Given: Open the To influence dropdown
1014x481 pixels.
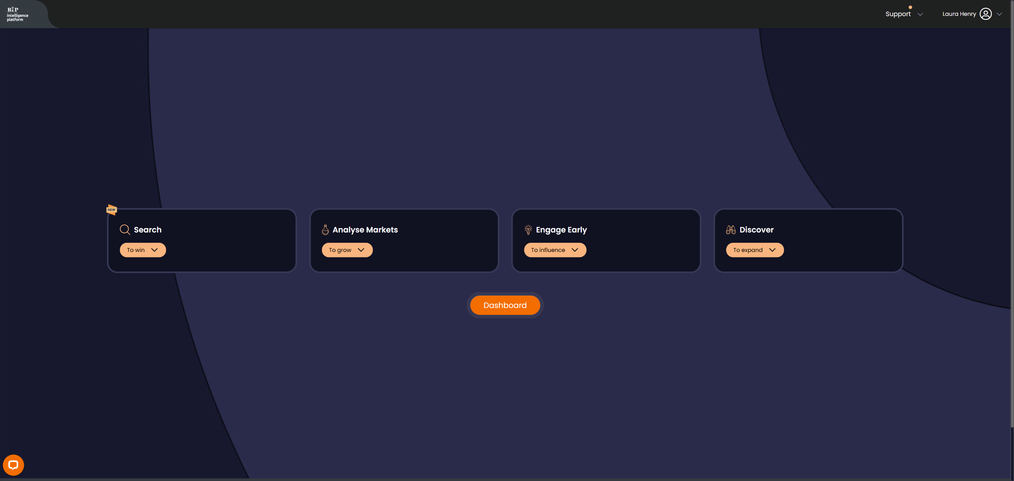Looking at the screenshot, I should pyautogui.click(x=555, y=250).
